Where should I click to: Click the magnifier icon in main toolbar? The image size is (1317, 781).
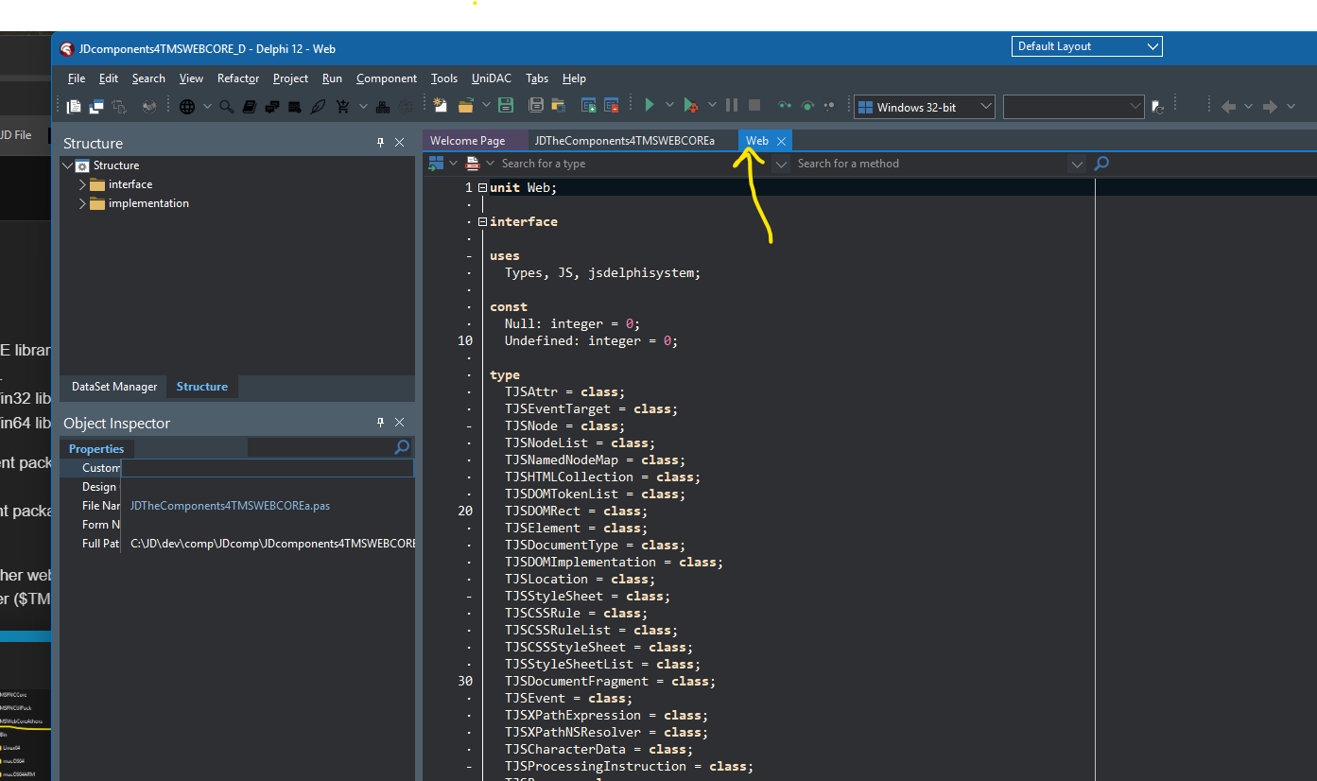tap(227, 107)
